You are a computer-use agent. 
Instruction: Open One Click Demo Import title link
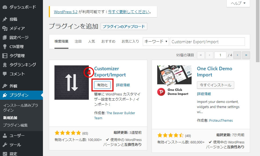tap(214, 72)
